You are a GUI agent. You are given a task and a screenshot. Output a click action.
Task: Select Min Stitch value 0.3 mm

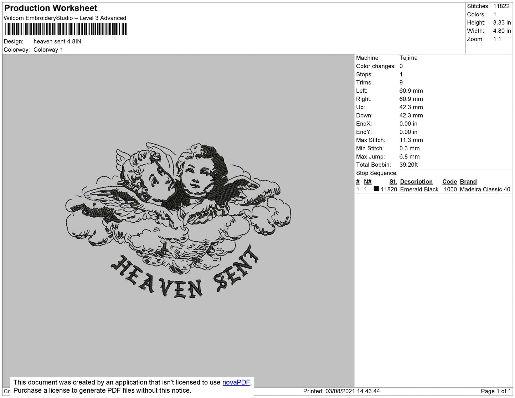pos(410,148)
